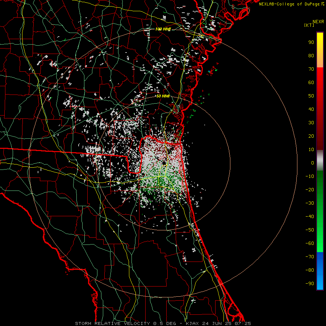The width and height of the screenshot is (326, 326).
Task: Click the gray zero-velocity segment of the color bar
Action: click(x=320, y=160)
